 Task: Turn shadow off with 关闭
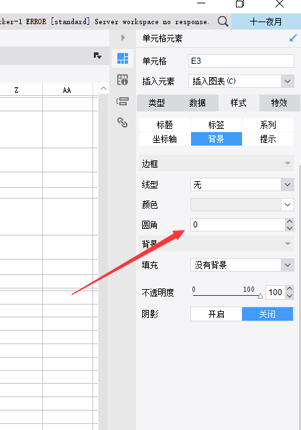(267, 314)
